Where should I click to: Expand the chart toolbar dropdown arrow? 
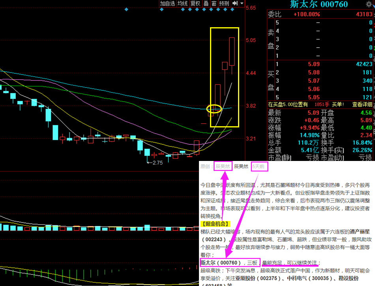point(242,3)
